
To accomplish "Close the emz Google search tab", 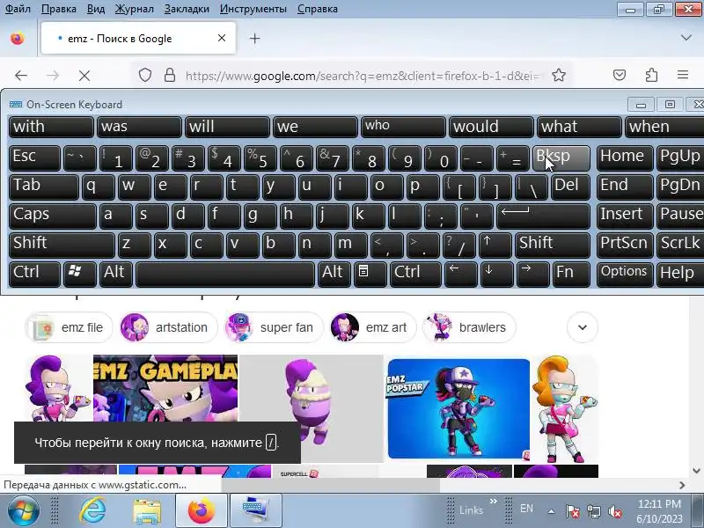I will click(222, 38).
